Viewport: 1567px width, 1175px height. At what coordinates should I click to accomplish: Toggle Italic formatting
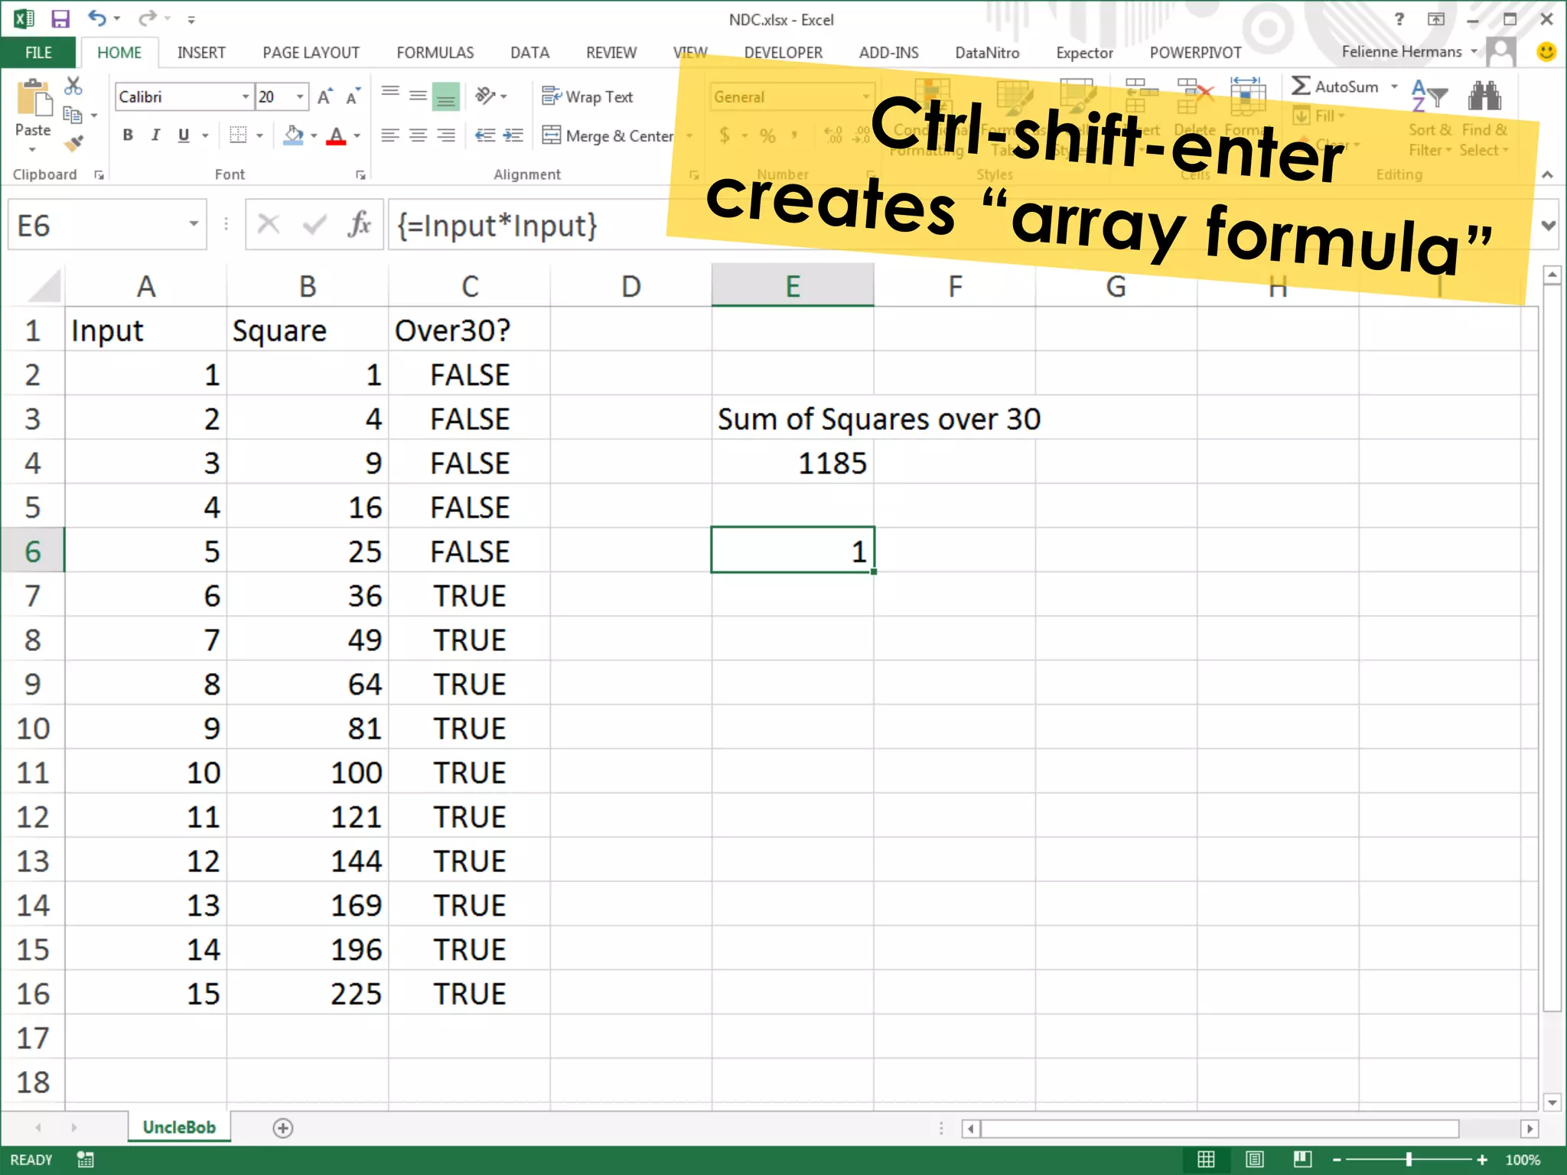(x=155, y=135)
